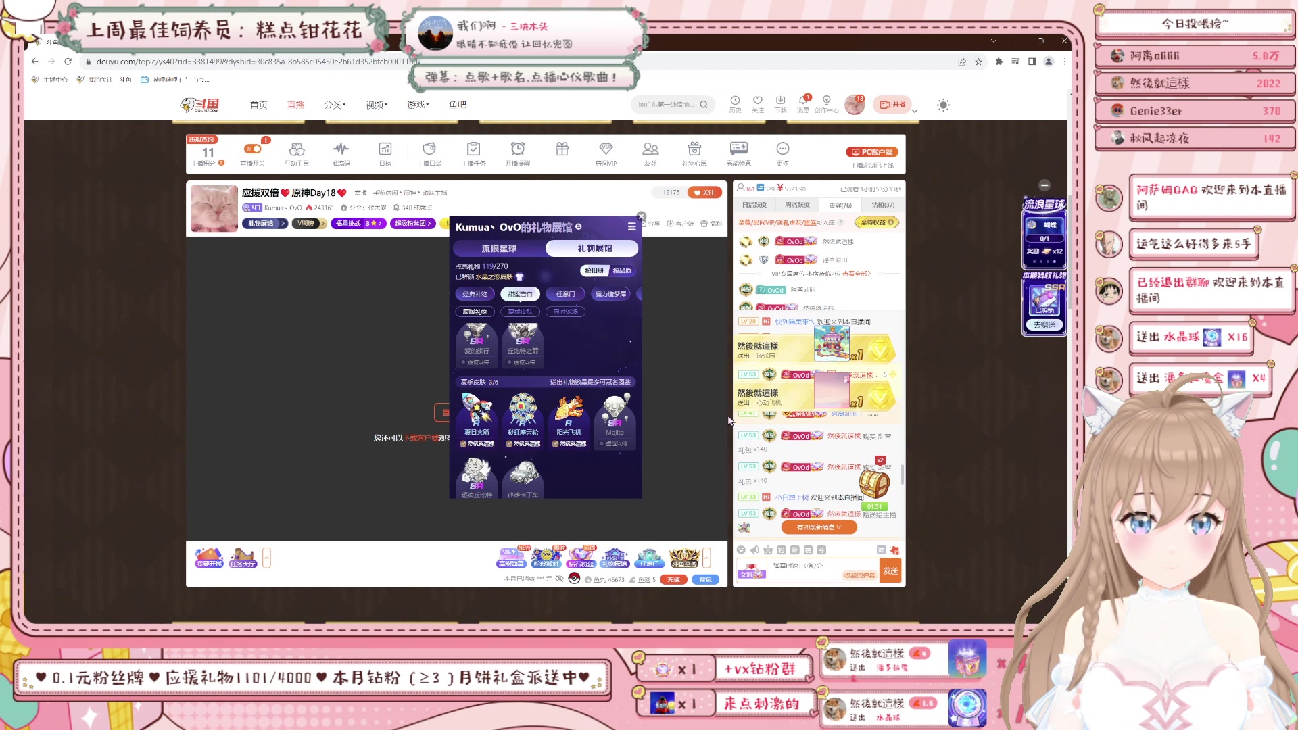The image size is (1298, 730).
Task: Open download icon in Douyu header
Action: coord(780,101)
